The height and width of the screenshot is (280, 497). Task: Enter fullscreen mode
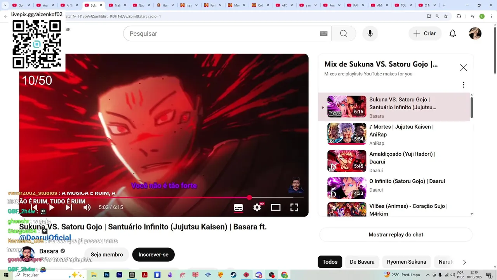(294, 207)
